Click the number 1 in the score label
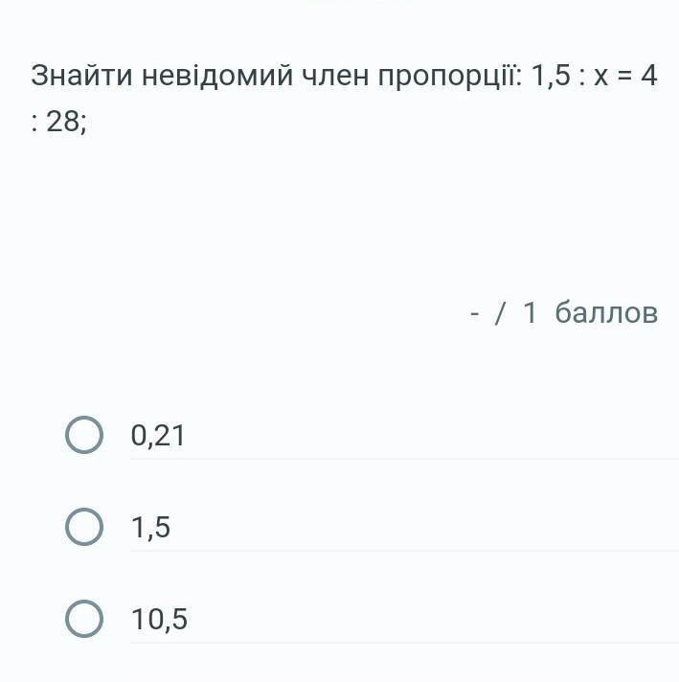 pos(531,312)
